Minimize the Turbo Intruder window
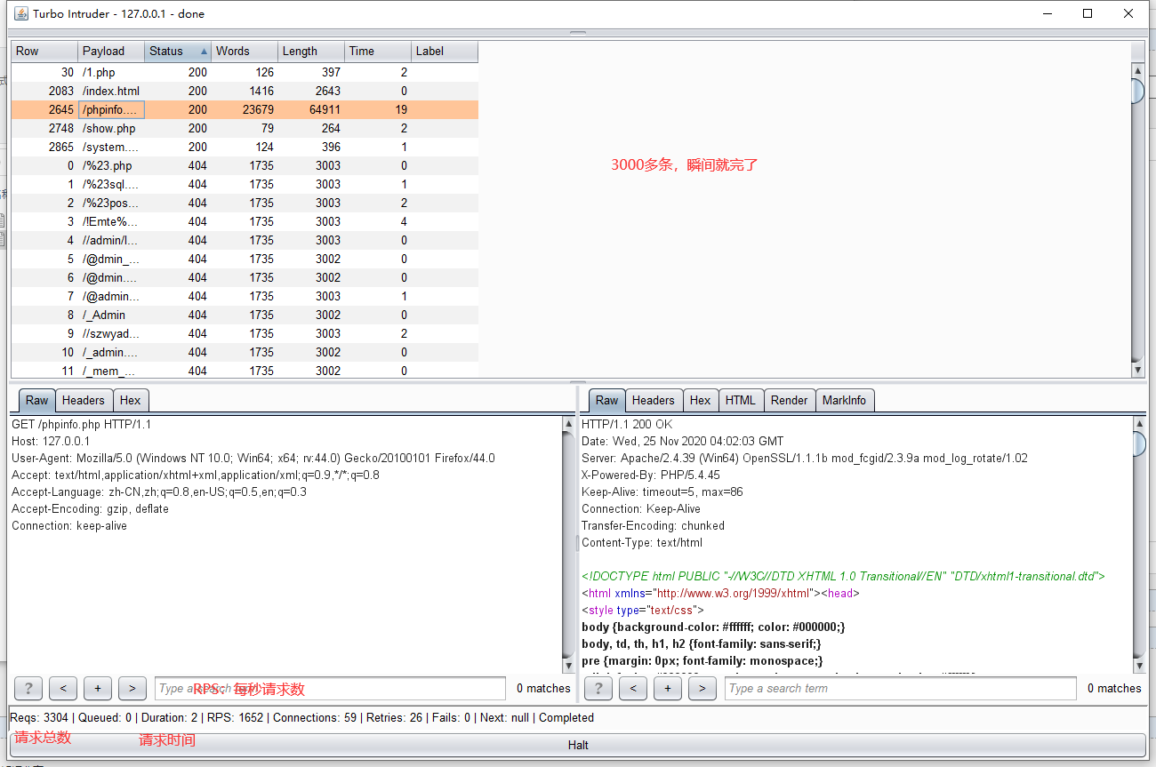 pyautogui.click(x=1047, y=13)
